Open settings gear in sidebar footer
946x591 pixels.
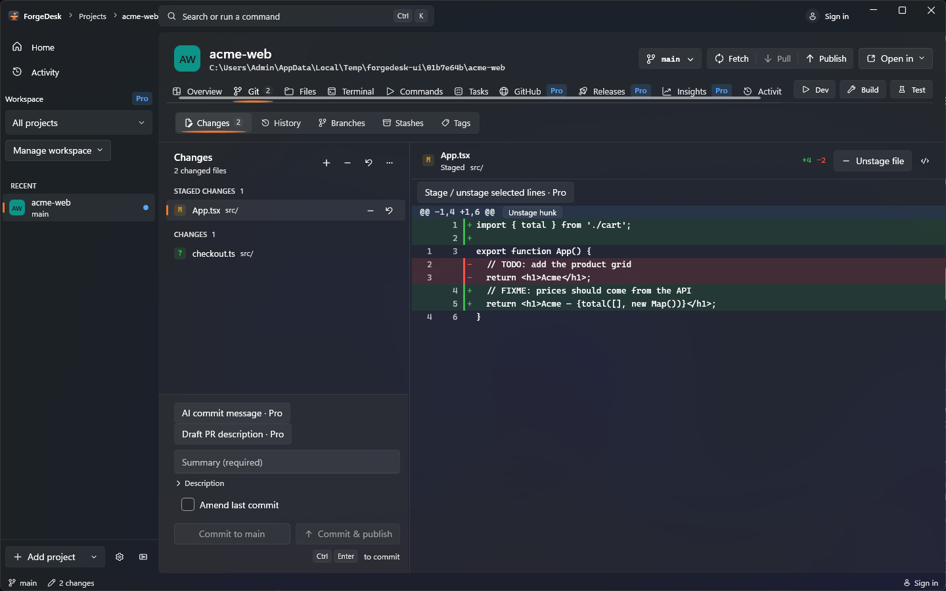coord(120,557)
